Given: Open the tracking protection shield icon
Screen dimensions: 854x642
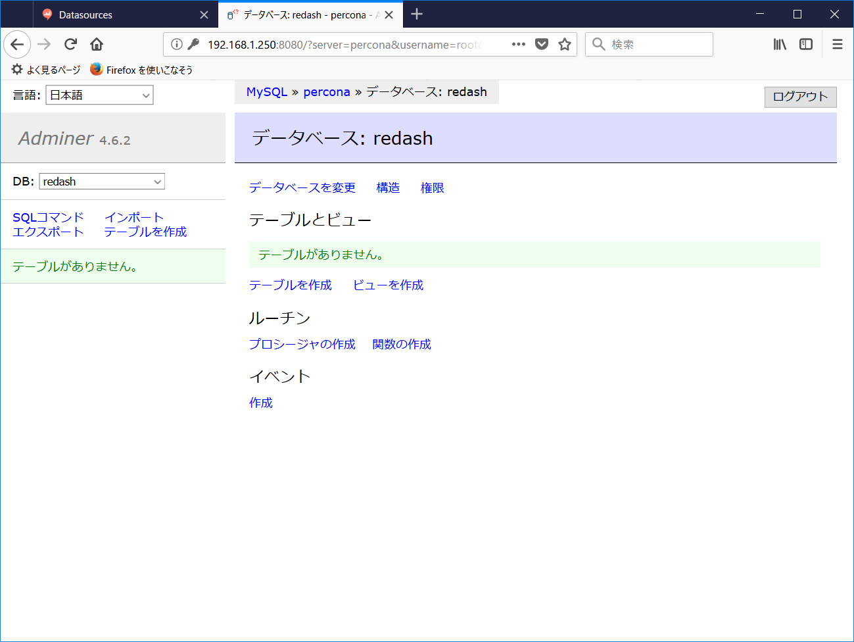Looking at the screenshot, I should [541, 44].
